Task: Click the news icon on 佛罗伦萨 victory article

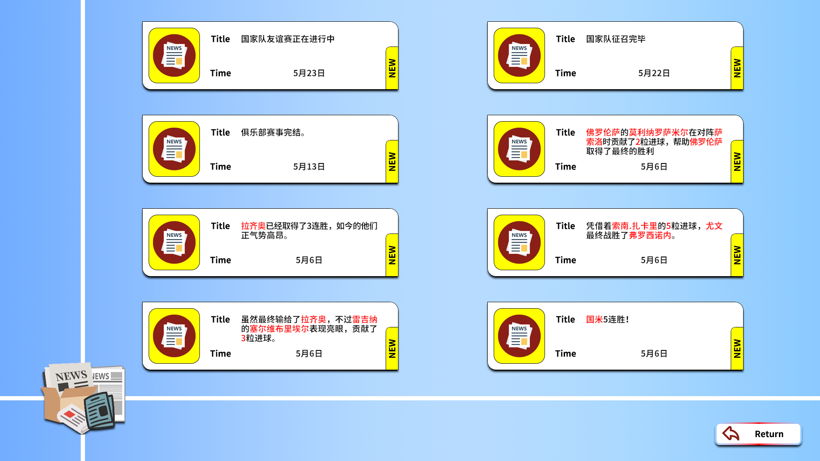Action: point(519,149)
